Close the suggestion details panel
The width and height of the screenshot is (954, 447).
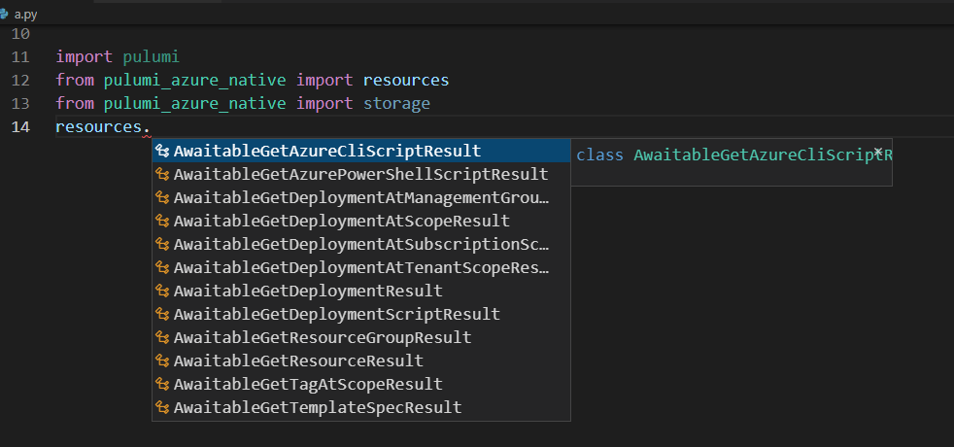[x=878, y=152]
